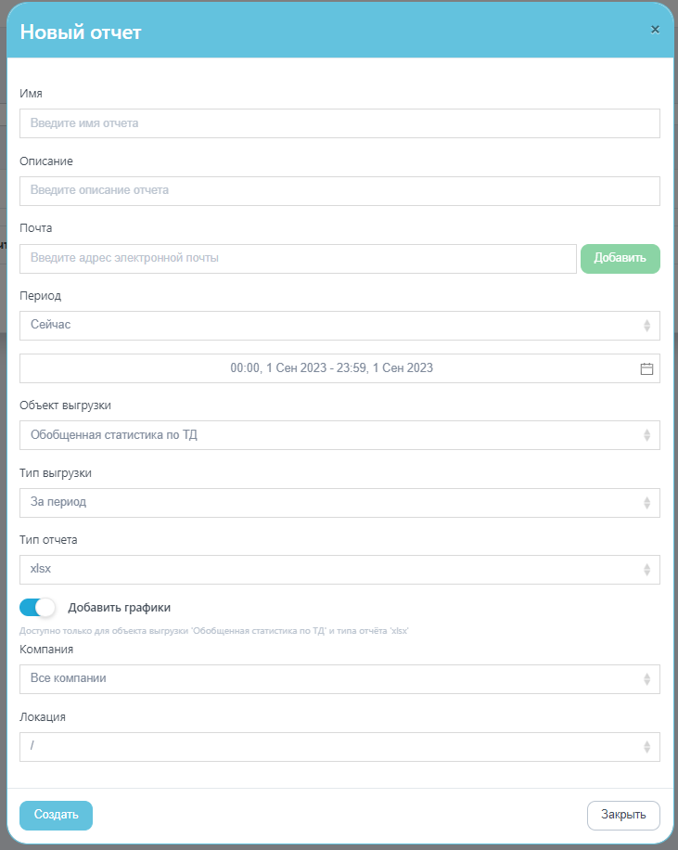The height and width of the screenshot is (850, 678).
Task: Click the sort arrows icon in Период field
Action: point(646,326)
